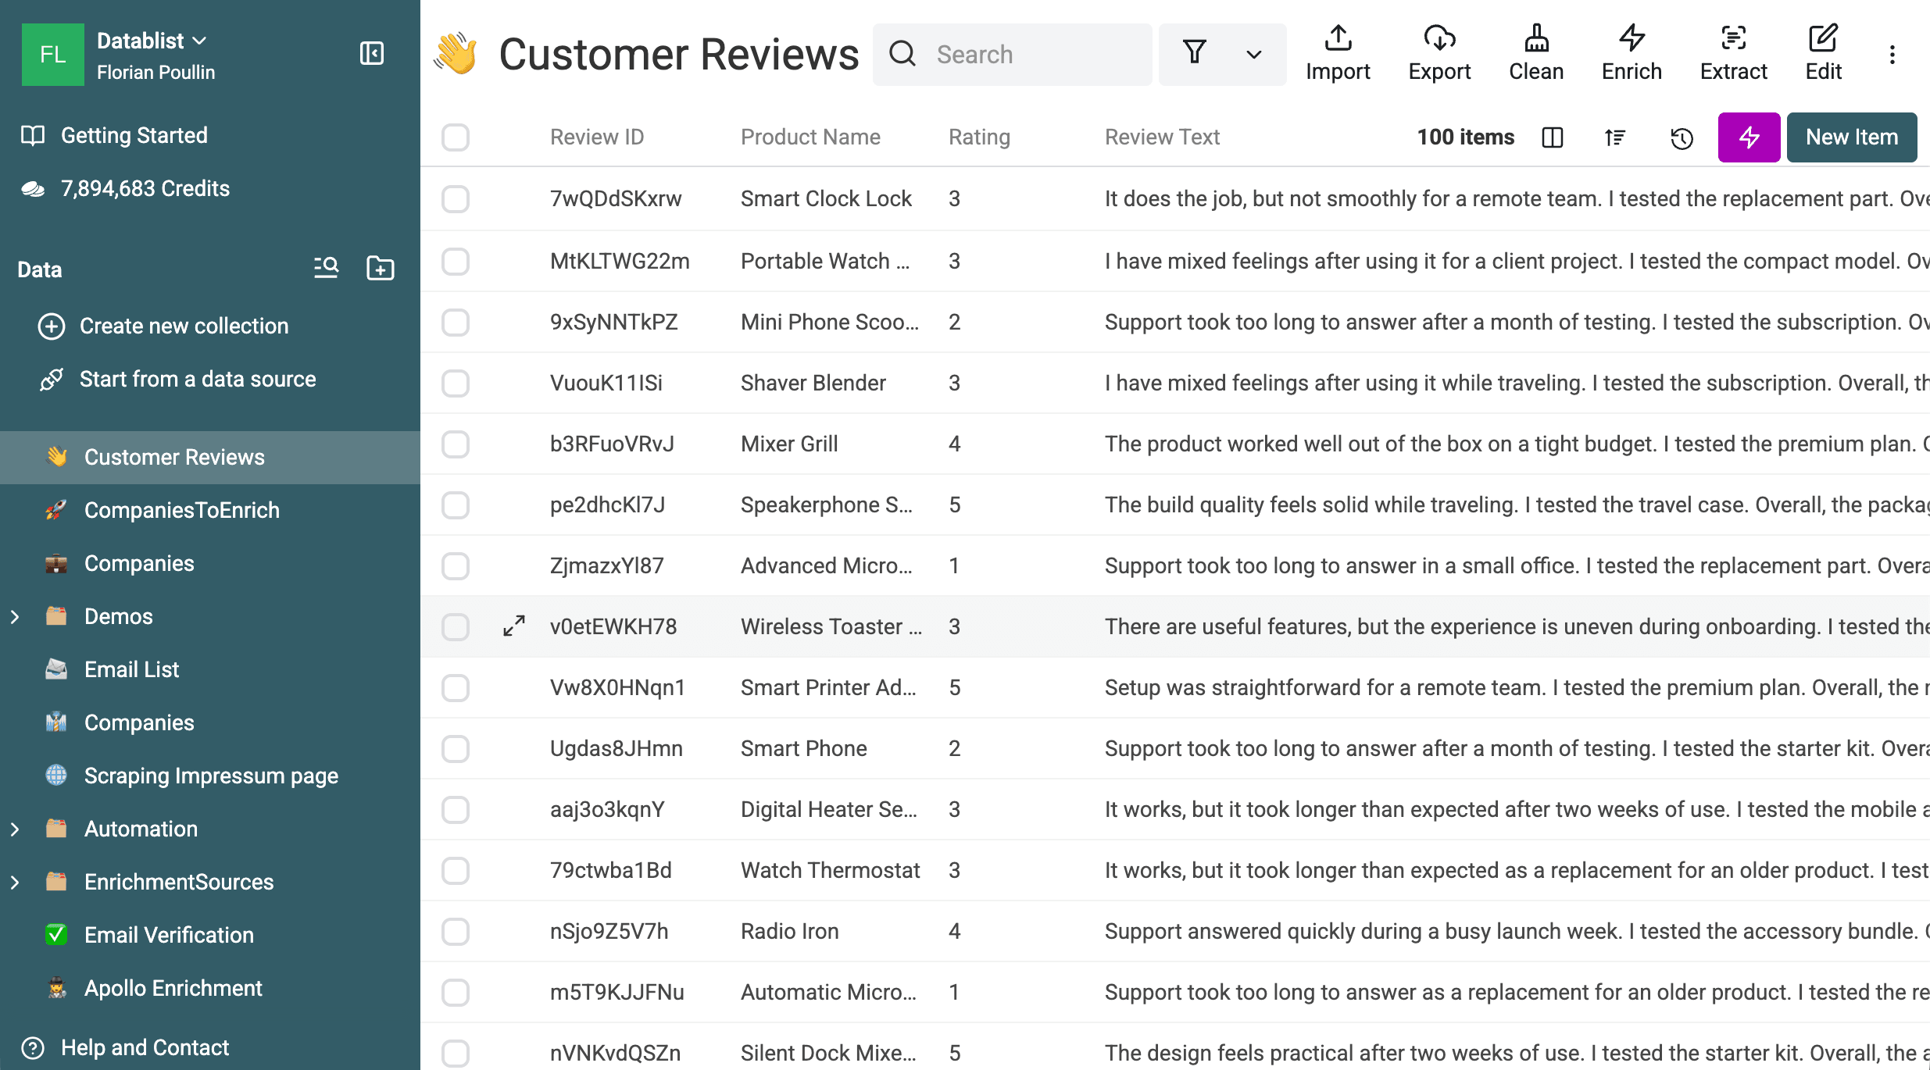Screen dimensions: 1930x1070
Task: Open the Clean tool
Action: coord(1536,54)
